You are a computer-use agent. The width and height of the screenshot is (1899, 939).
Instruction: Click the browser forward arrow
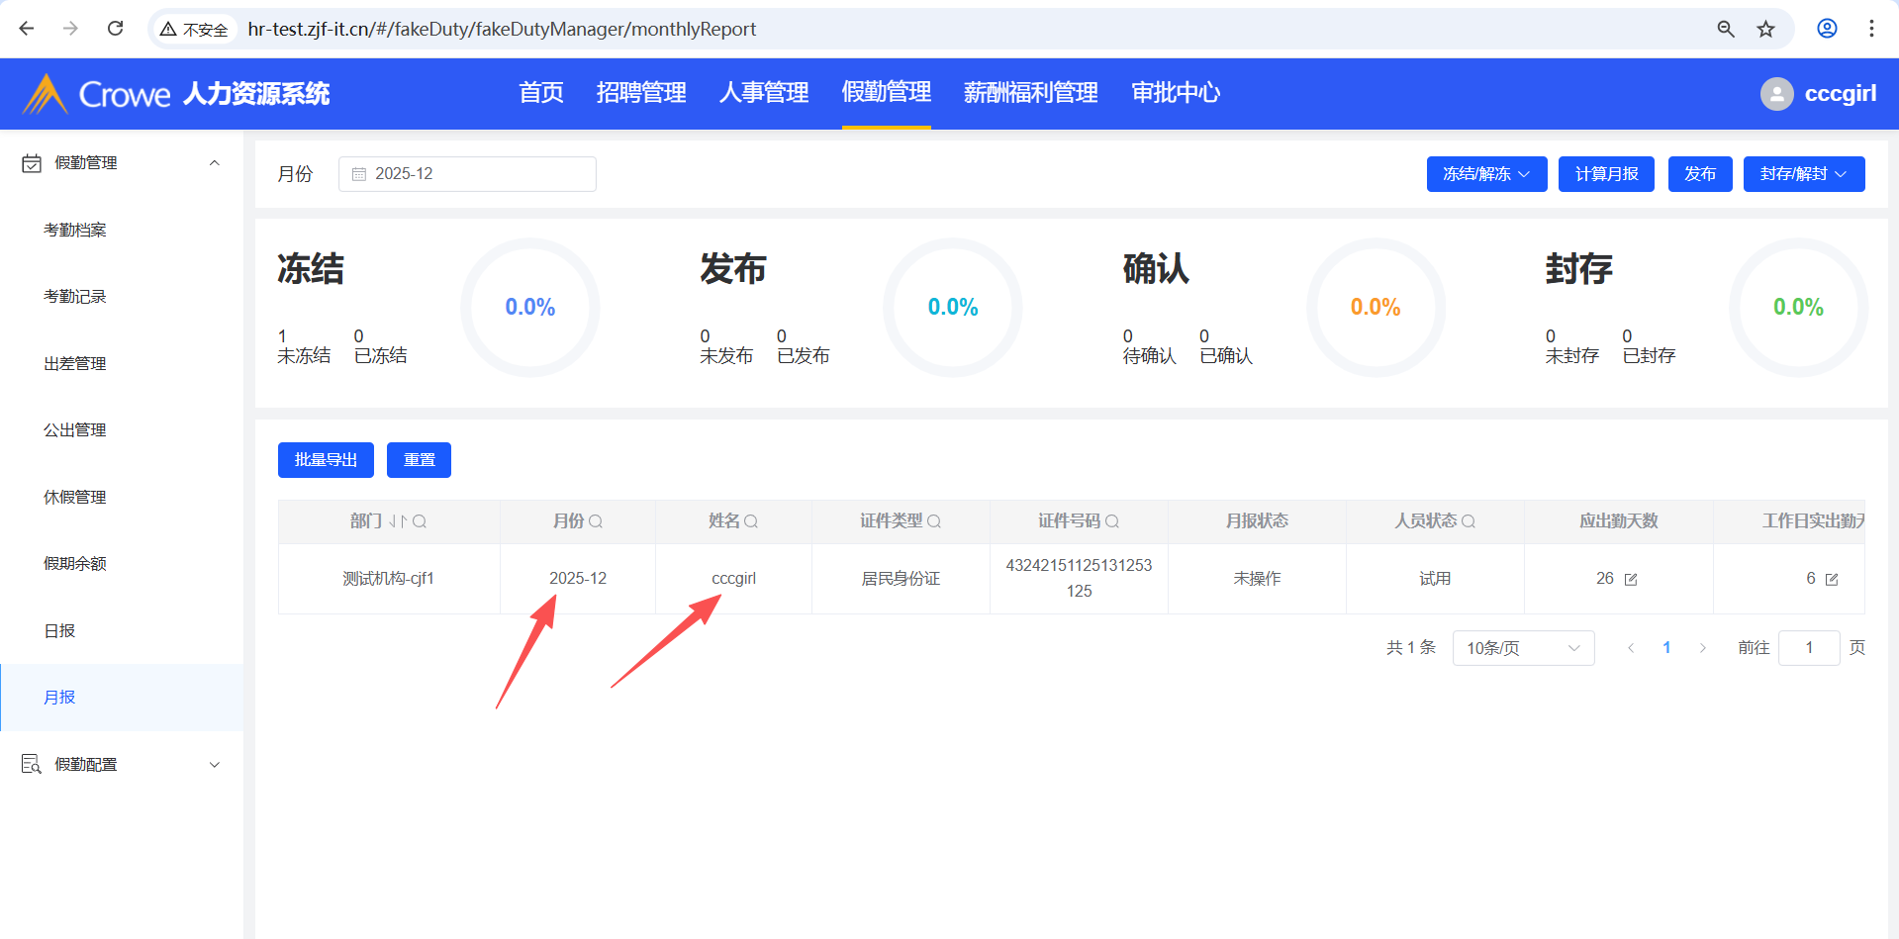[x=70, y=29]
